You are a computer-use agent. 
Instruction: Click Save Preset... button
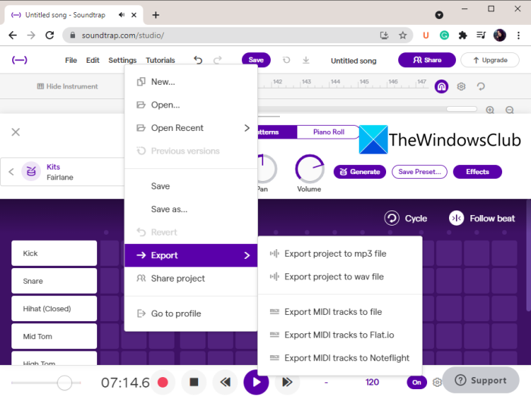pos(419,172)
